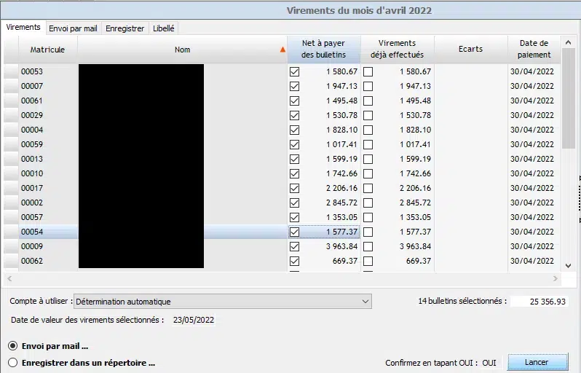Select Enregistrer dans un répertoire option
Image resolution: width=581 pixels, height=373 pixels.
coord(12,362)
